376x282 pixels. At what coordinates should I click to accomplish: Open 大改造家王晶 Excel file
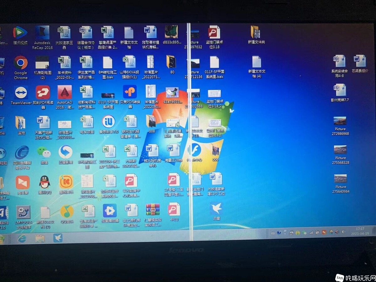click(64, 38)
